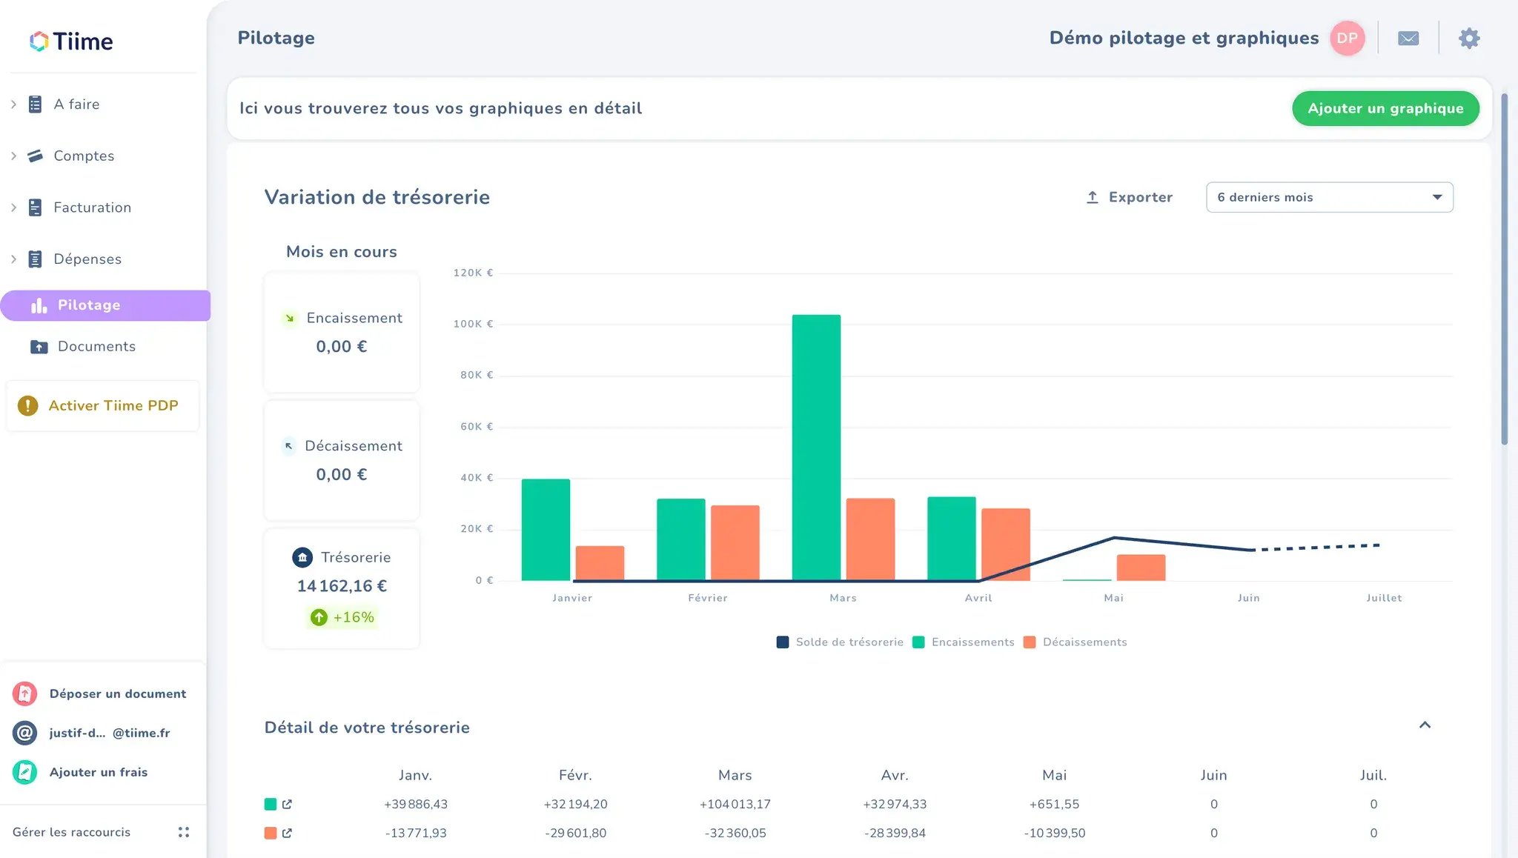Open Encaissements detail external link icon
1518x858 pixels.
click(288, 804)
